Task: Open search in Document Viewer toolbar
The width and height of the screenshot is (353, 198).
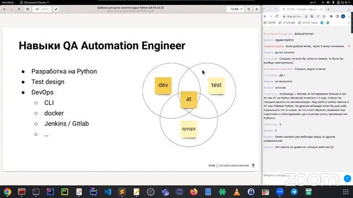Action: point(249,9)
